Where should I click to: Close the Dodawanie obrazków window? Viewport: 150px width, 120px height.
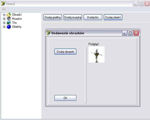click(x=136, y=33)
